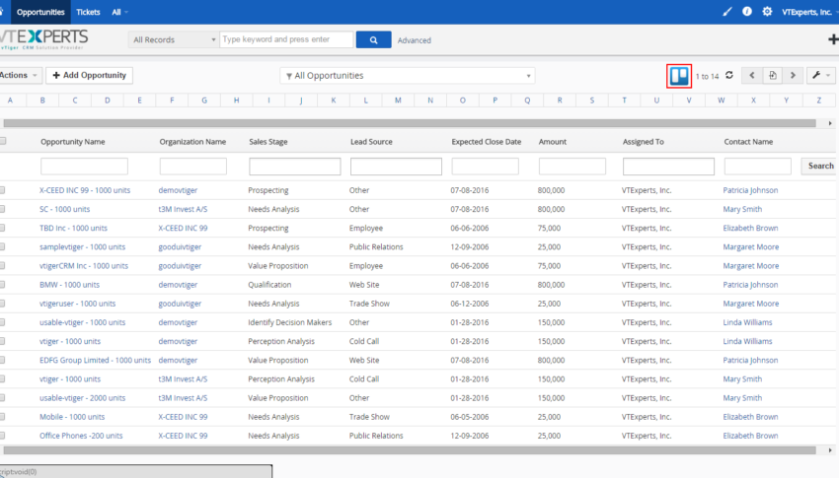Check the SC - 1000 units row

[3, 209]
